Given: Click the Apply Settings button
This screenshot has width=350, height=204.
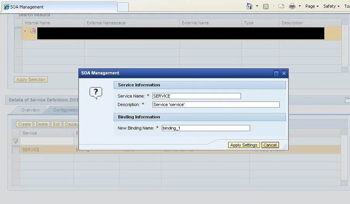Looking at the screenshot, I should [244, 145].
